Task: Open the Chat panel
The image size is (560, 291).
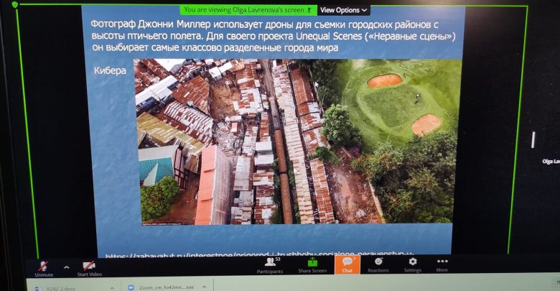Action: (x=347, y=265)
